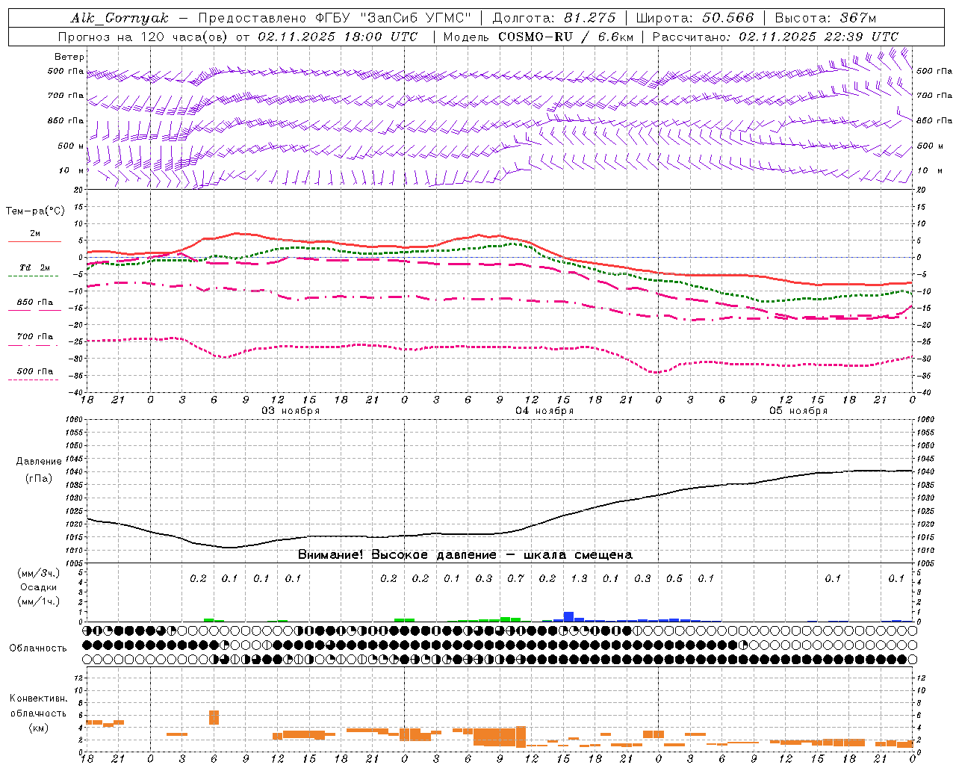956x765 pixels.
Task: Click the model label COSMO-RU / 6.6км
Action: click(566, 37)
